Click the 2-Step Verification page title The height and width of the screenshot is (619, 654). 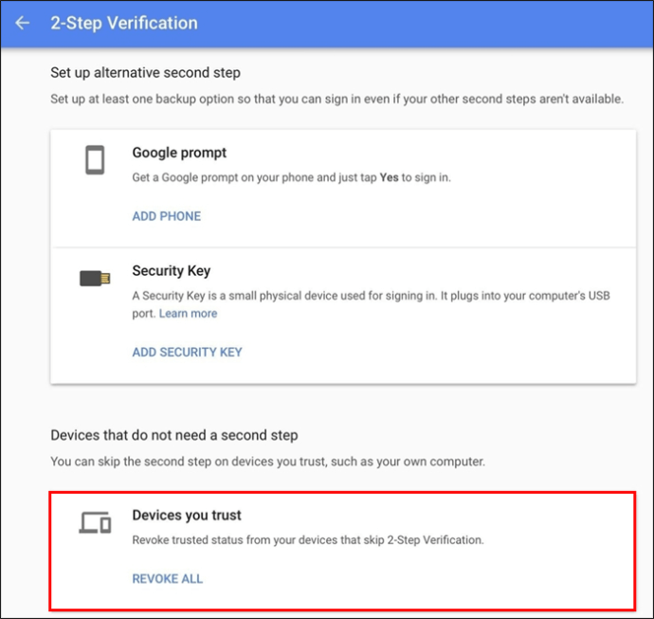[124, 23]
